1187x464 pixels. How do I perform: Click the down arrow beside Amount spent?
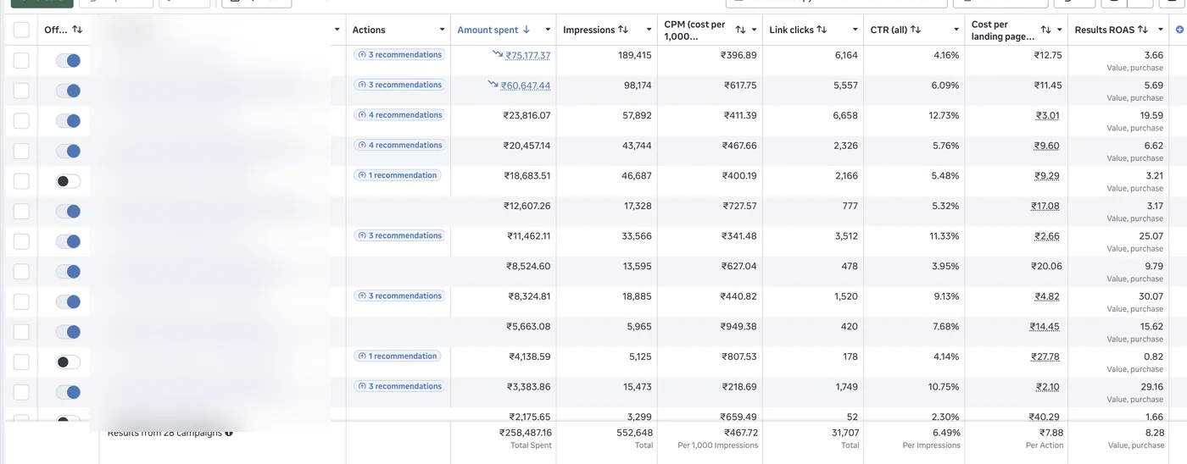point(527,30)
